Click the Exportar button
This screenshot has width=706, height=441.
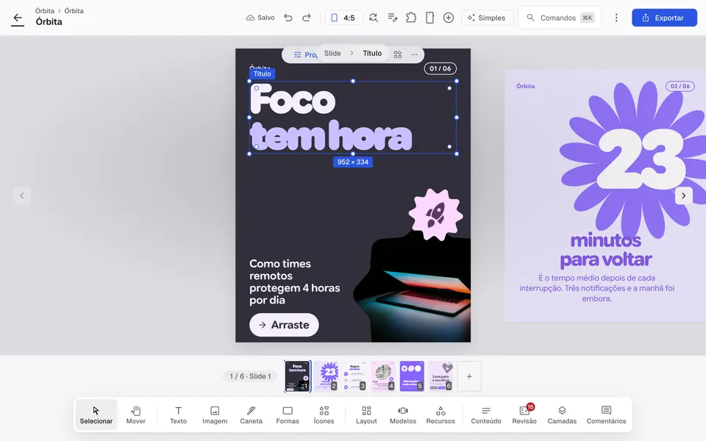coord(664,18)
